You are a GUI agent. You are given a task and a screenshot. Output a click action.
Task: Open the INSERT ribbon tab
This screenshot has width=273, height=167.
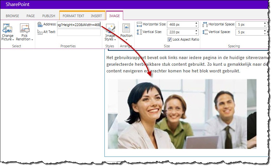pos(96,16)
